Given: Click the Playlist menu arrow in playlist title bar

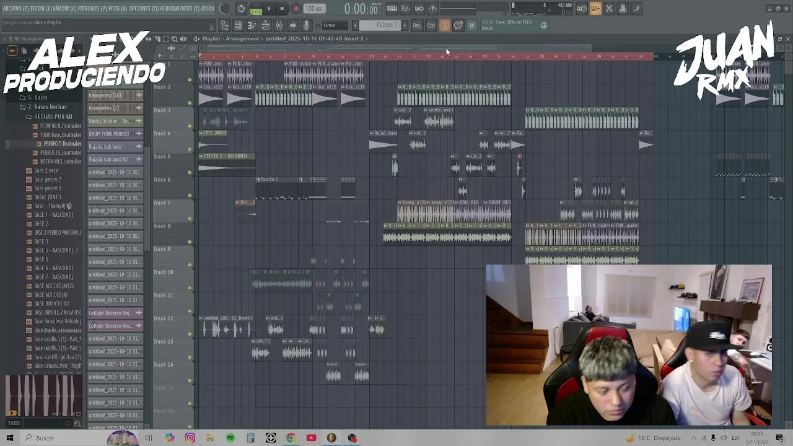Looking at the screenshot, I should [x=196, y=38].
